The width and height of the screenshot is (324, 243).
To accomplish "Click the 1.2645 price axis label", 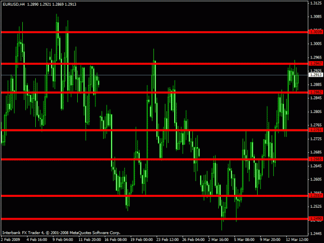I will click(316, 166).
